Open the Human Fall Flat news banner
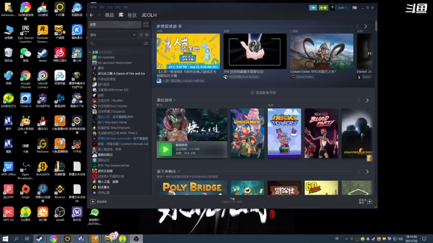Image resolution: width=433 pixels, height=243 pixels. 188,51
